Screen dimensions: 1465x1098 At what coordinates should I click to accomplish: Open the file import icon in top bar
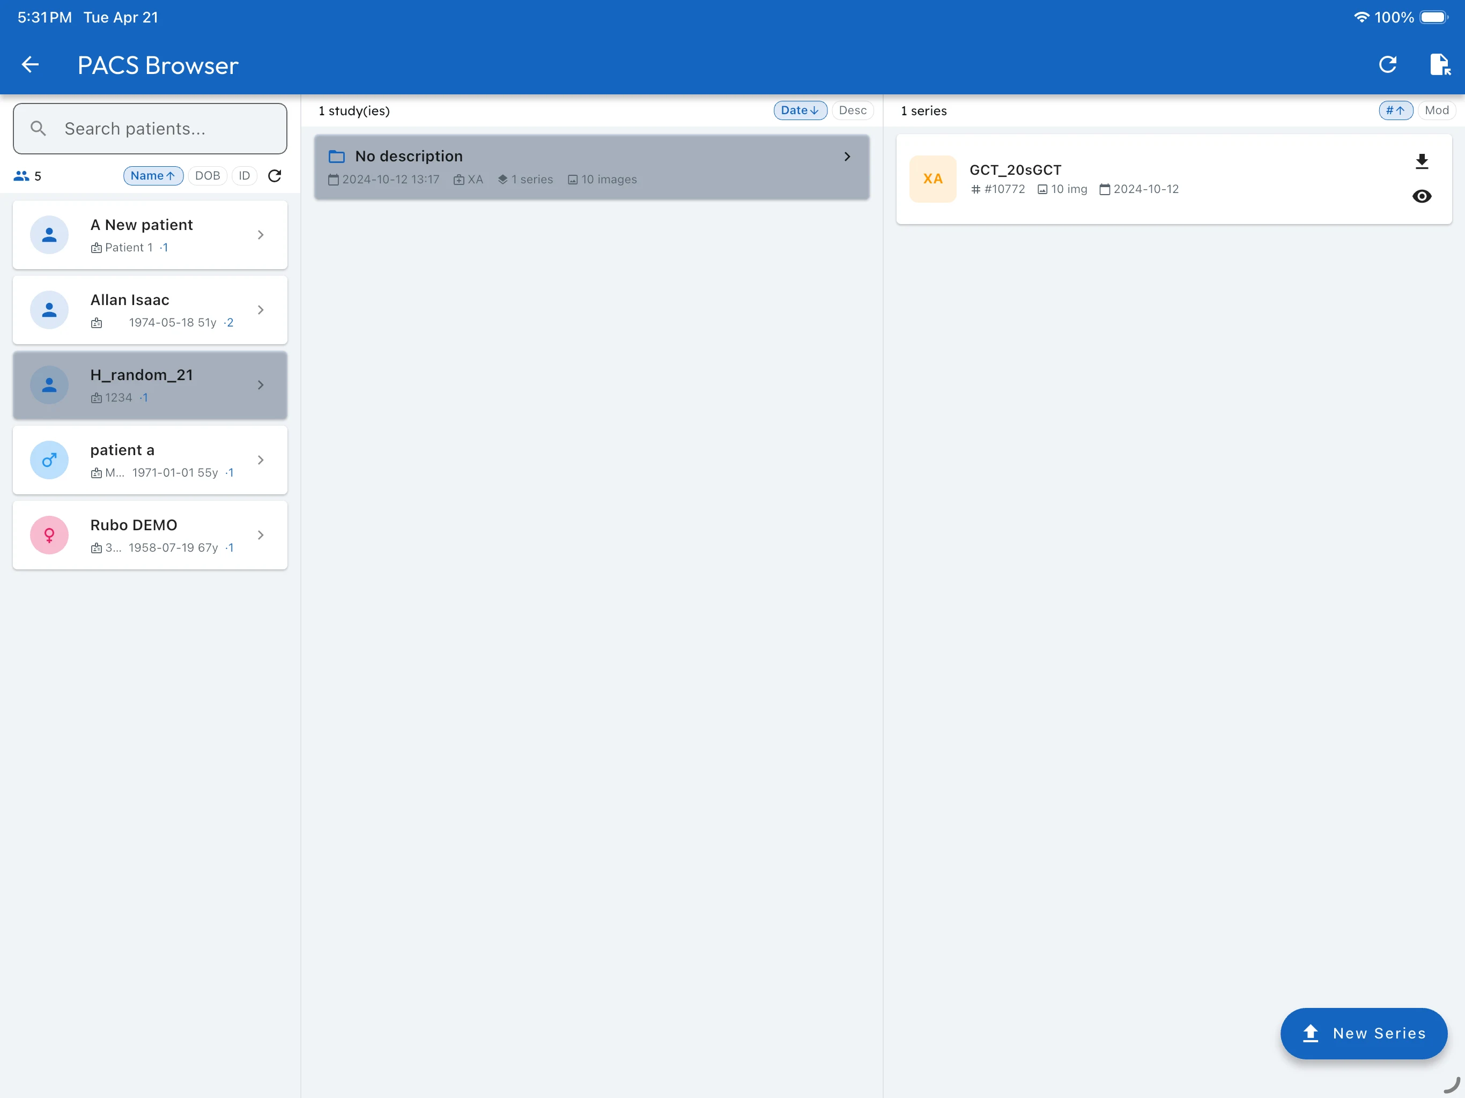click(x=1440, y=65)
